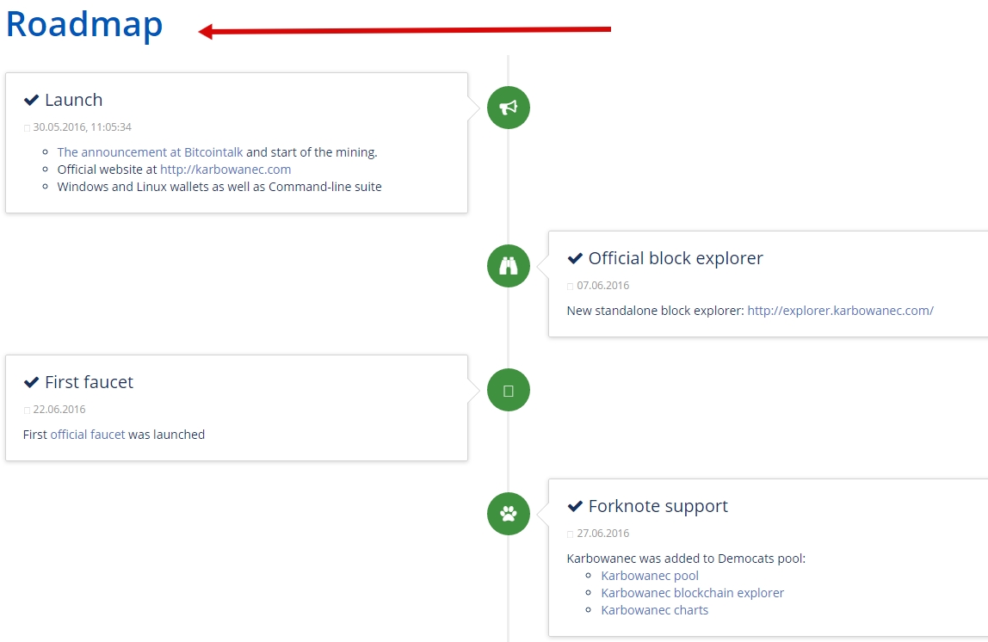Click the binoculars block explorer icon

pos(509,266)
